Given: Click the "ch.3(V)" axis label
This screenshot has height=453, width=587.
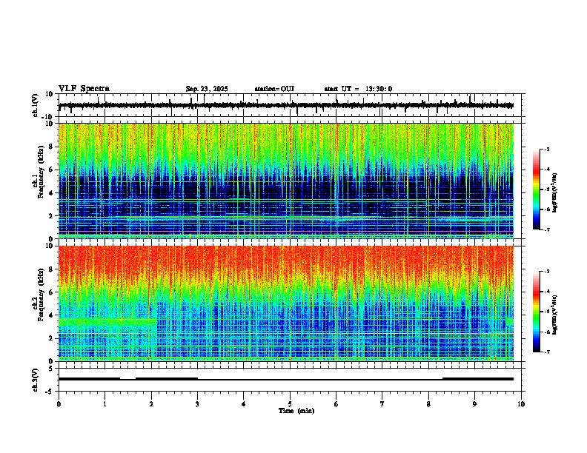Looking at the screenshot, I should (36, 380).
